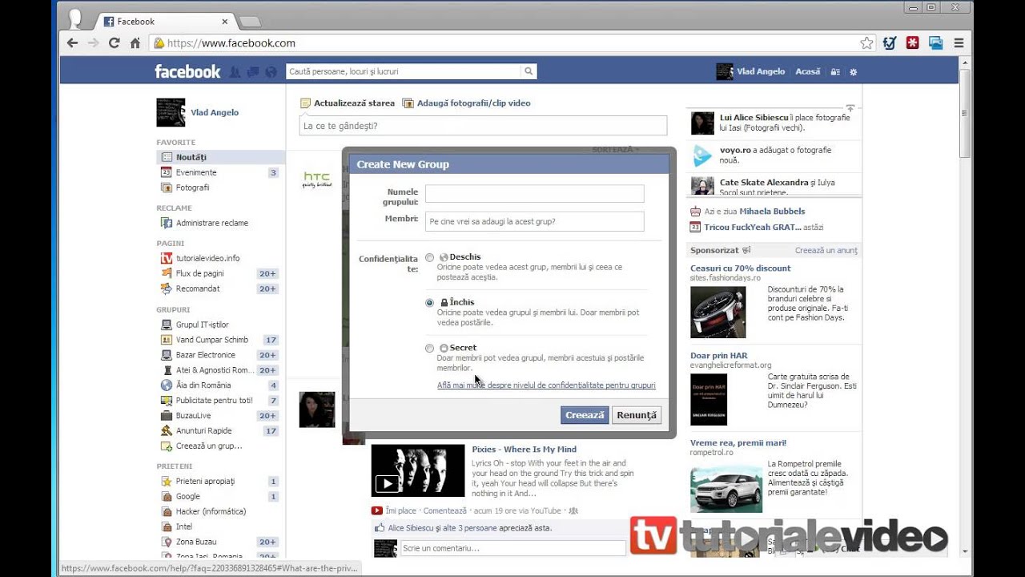Click Adaugă fotografii/clip video tab

pyautogui.click(x=466, y=103)
